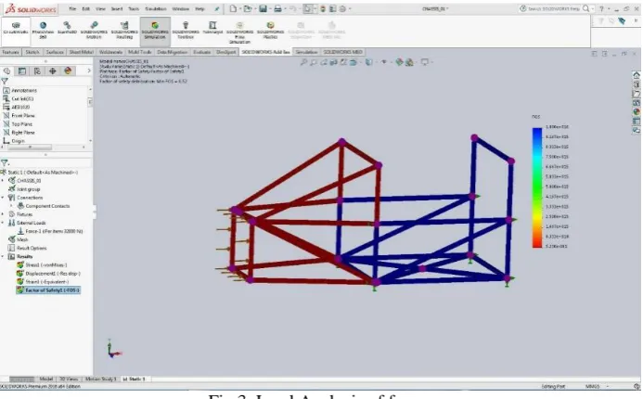
Task: Open the PropertyManager tab icon
Action: coord(22,71)
